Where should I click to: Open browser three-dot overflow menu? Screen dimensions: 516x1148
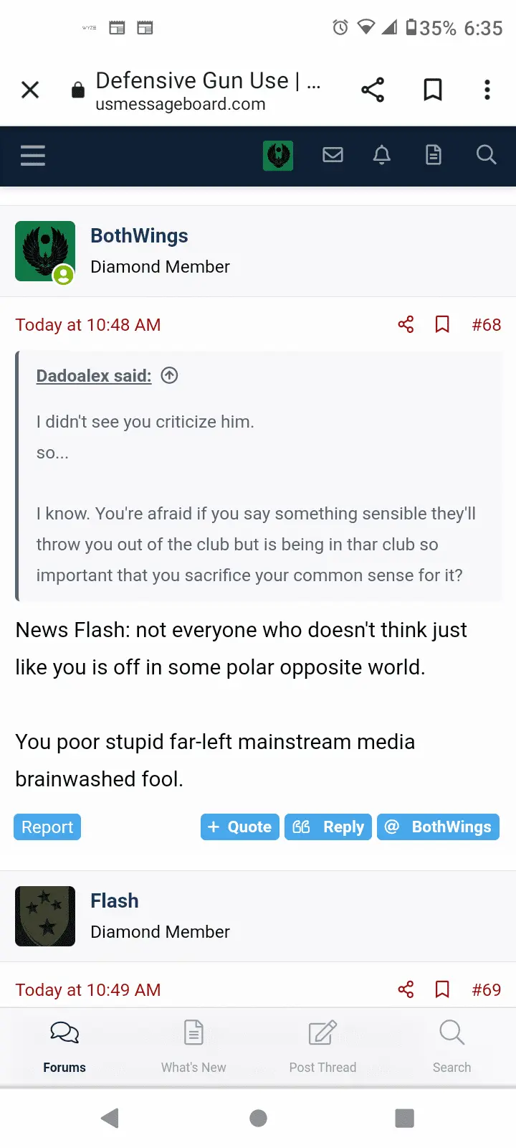click(487, 90)
